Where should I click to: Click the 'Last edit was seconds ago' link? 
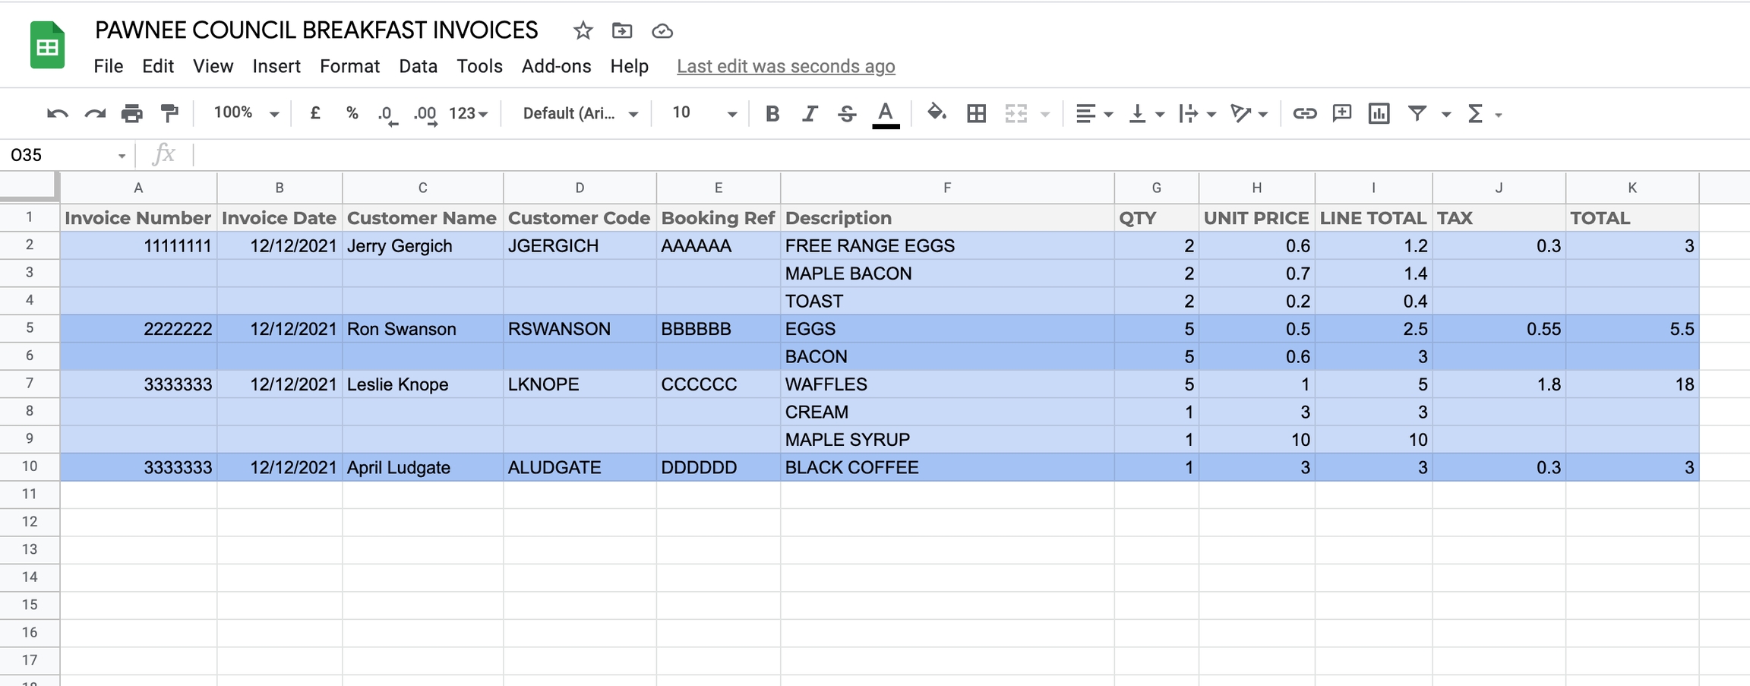(x=785, y=66)
